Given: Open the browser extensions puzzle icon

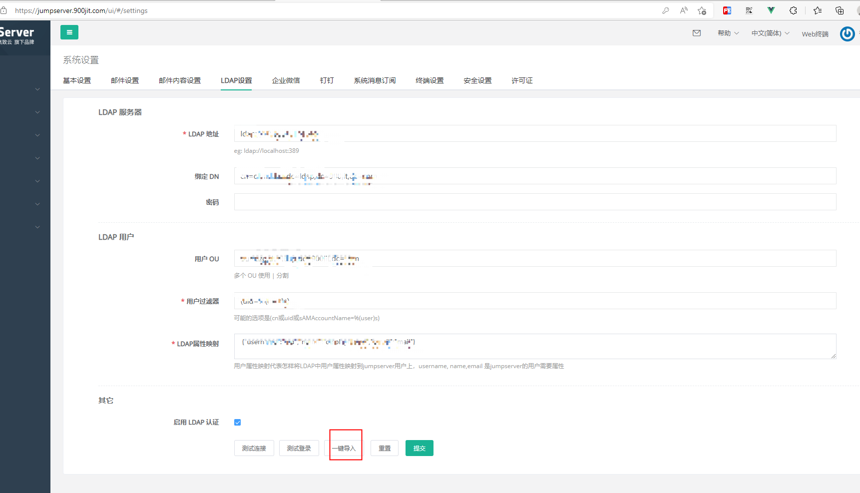Looking at the screenshot, I should 793,10.
